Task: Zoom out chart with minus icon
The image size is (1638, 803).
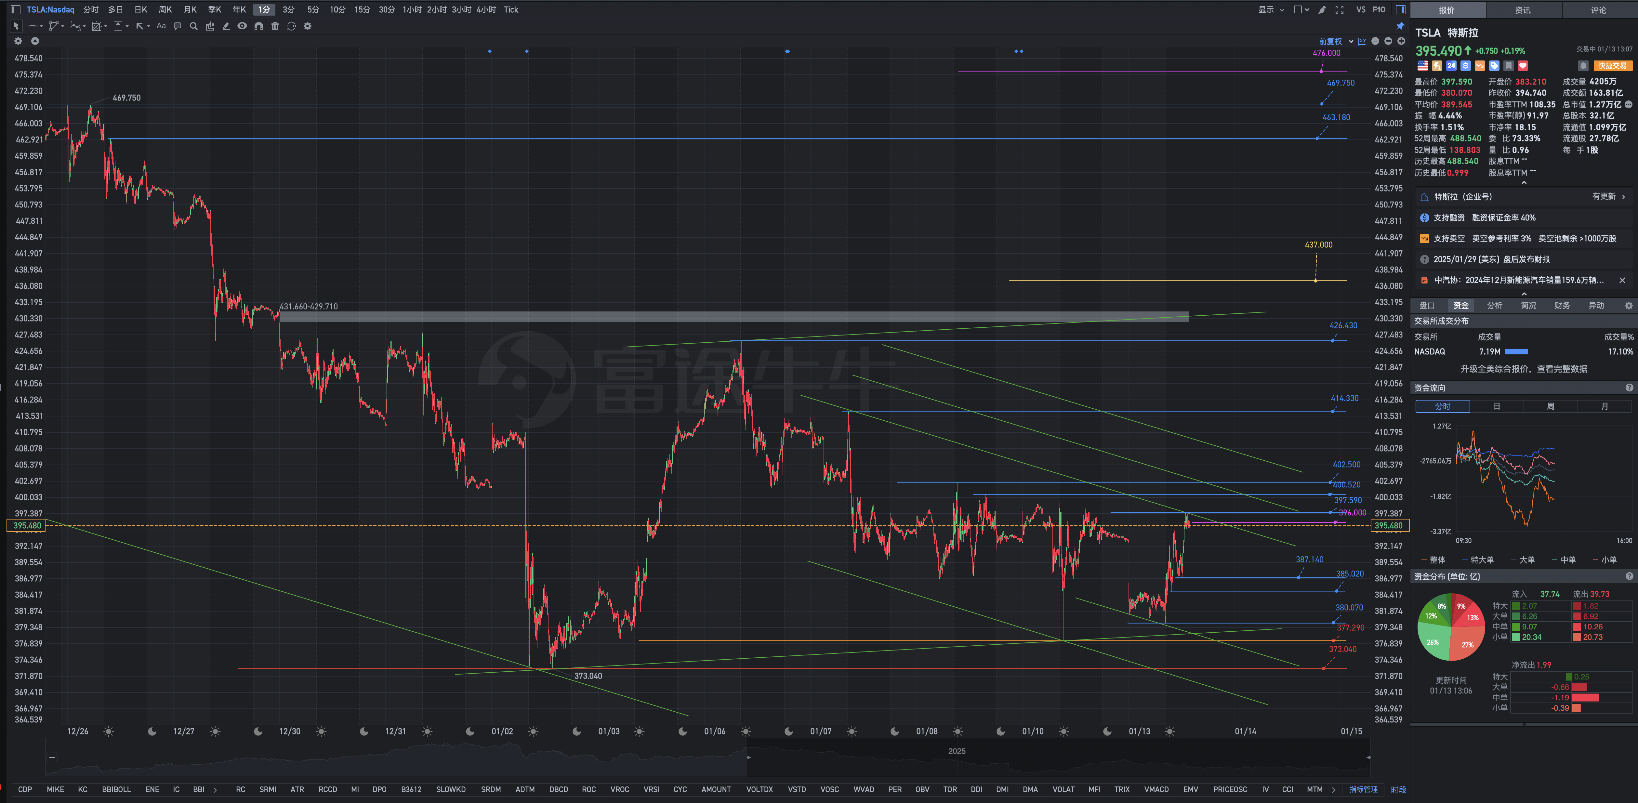Action: point(1388,41)
